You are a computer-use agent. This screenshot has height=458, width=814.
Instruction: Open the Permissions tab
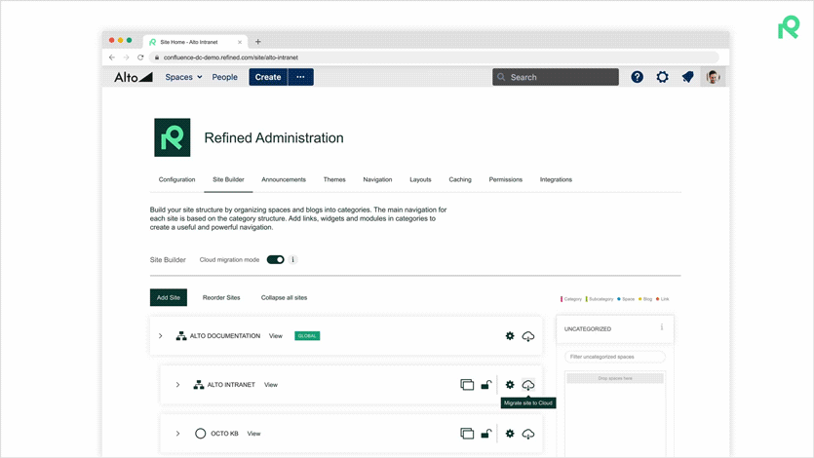[506, 179]
